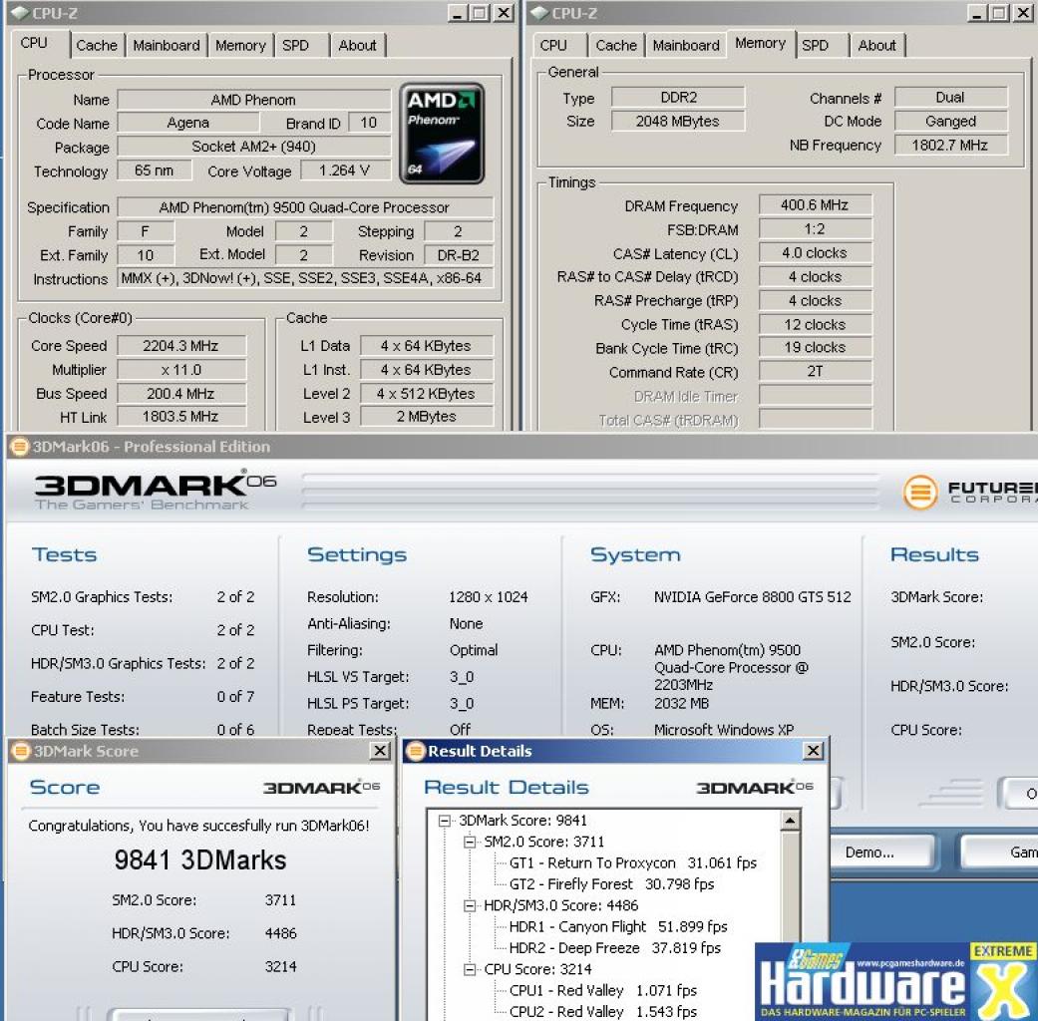
Task: Switch to Memory tab in left CPU-Z window
Action: pyautogui.click(x=240, y=46)
